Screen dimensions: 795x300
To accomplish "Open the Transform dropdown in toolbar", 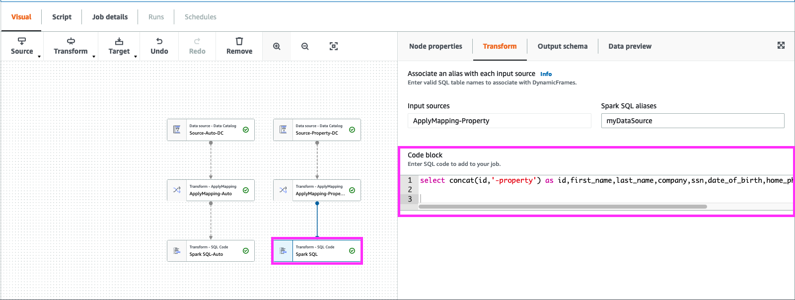I will 71,46.
